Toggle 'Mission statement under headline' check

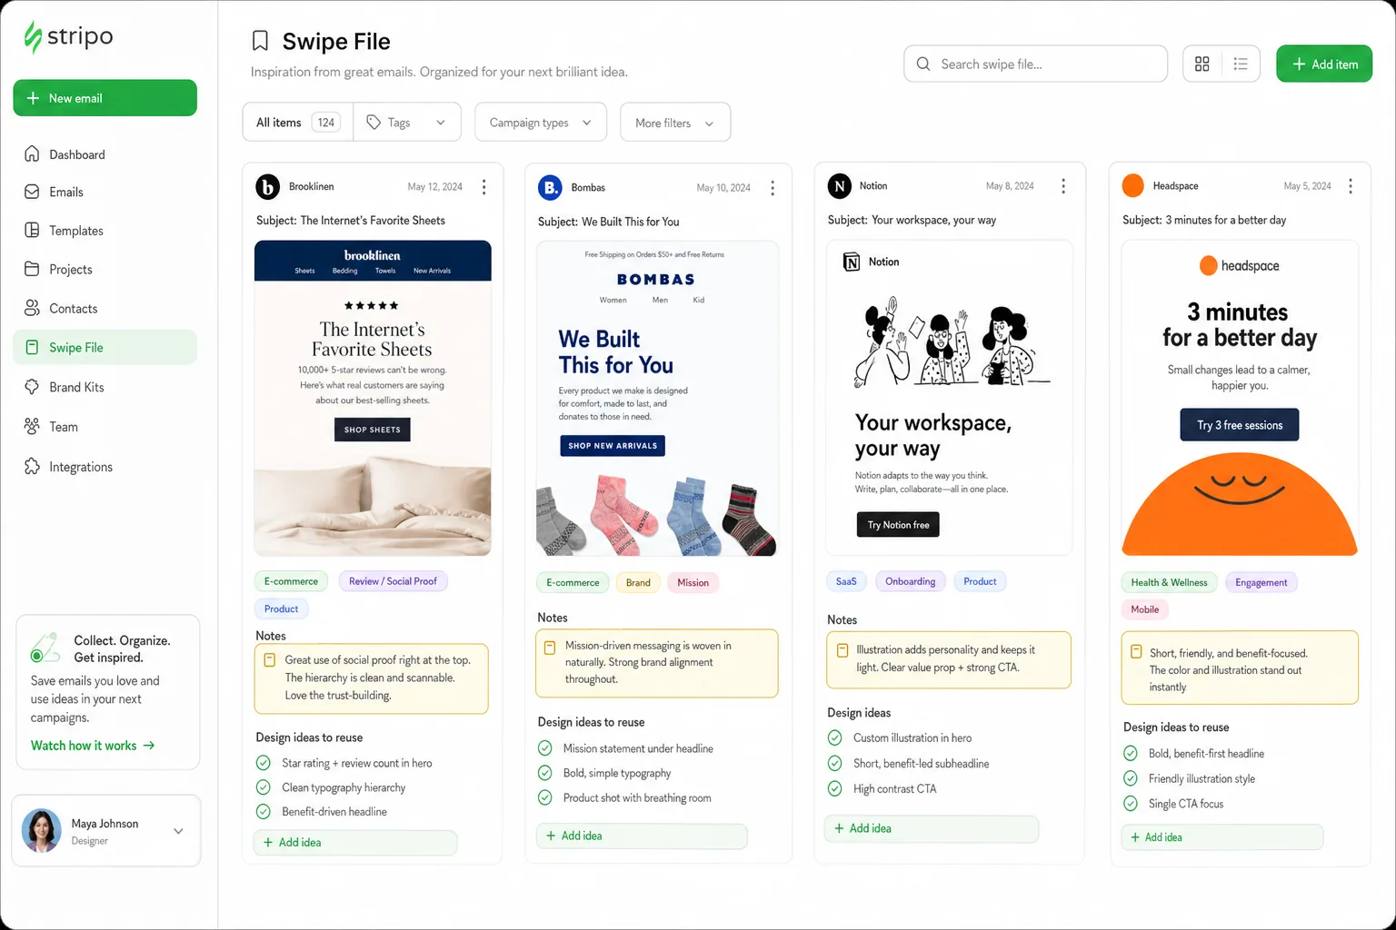click(x=545, y=748)
